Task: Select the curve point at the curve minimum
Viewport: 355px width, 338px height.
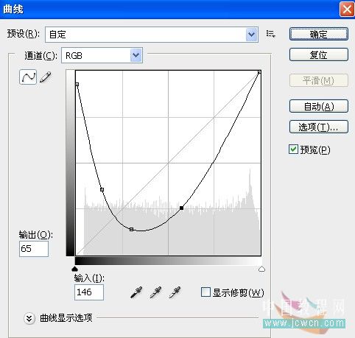Action: (x=131, y=229)
